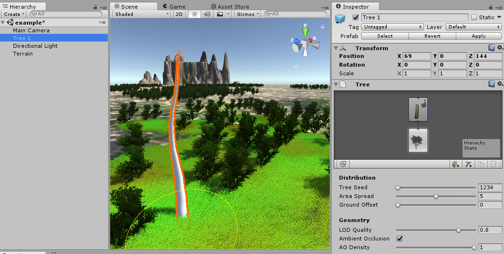This screenshot has height=254, width=504.
Task: Open Transform component gear settings
Action: (x=500, y=48)
